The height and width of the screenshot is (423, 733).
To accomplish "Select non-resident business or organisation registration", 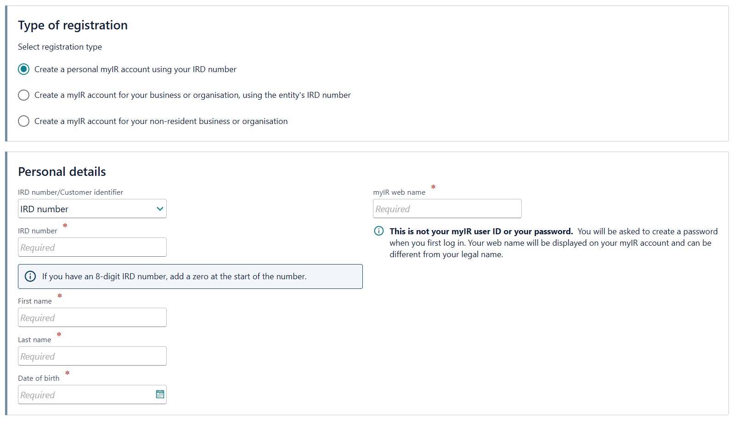I will 23,121.
